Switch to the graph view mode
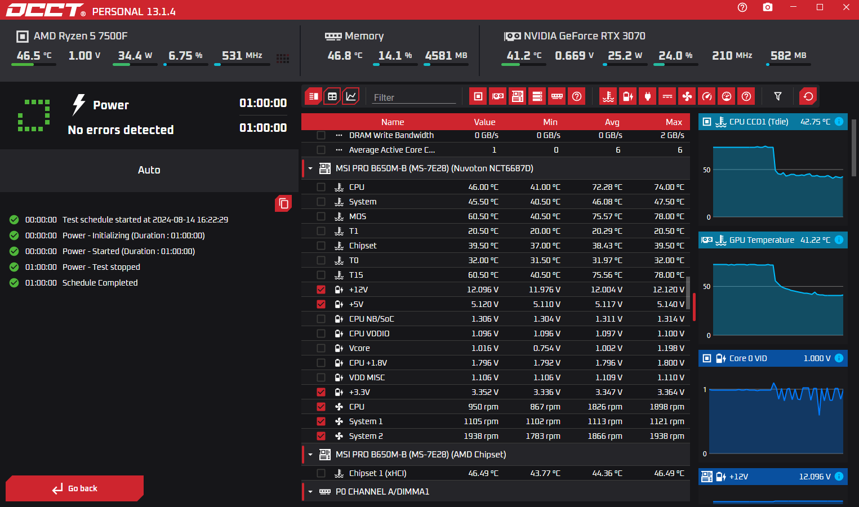Viewport: 859px width, 507px height. 351,96
